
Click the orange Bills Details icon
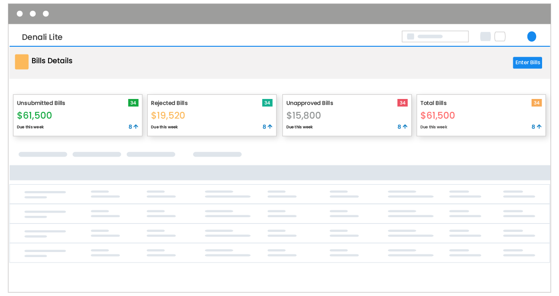[21, 62]
